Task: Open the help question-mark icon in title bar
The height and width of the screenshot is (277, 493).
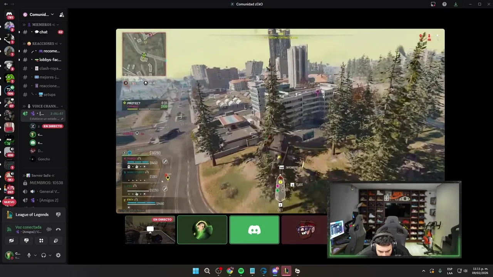Action: pyautogui.click(x=444, y=4)
